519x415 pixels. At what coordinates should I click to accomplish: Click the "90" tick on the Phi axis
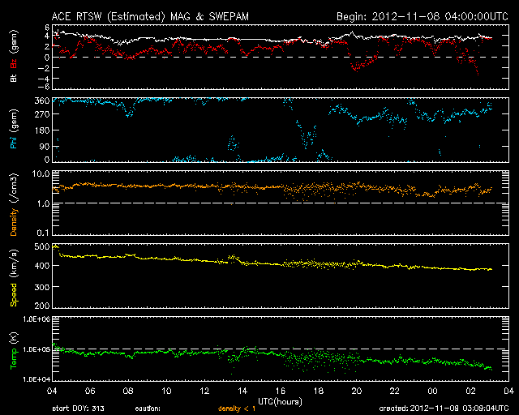click(x=45, y=147)
